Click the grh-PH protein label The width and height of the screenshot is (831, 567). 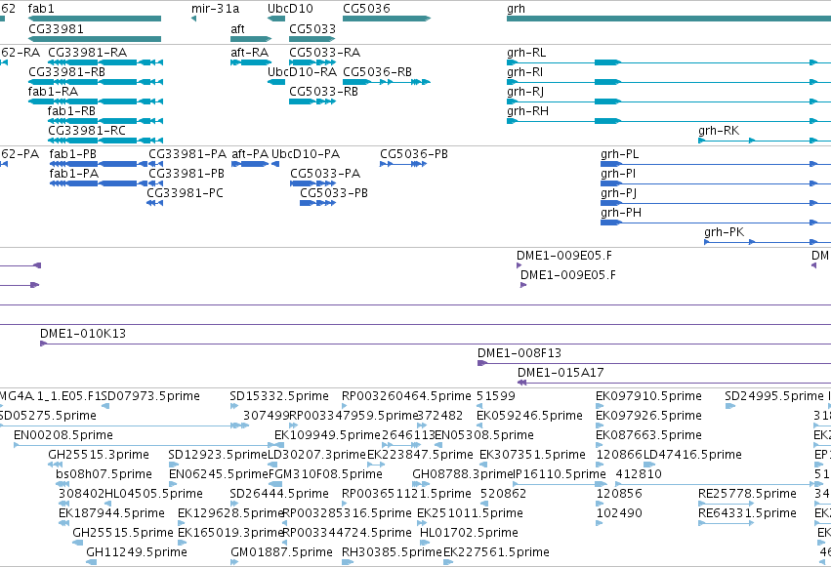tap(621, 214)
